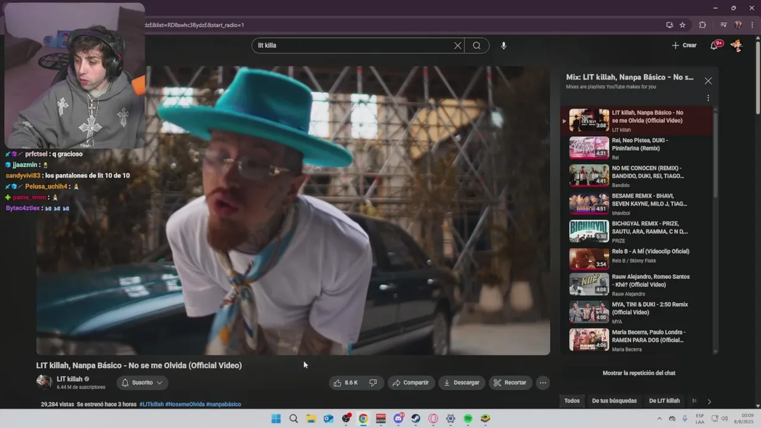
Task: Click the Descargar download button
Action: 462,383
